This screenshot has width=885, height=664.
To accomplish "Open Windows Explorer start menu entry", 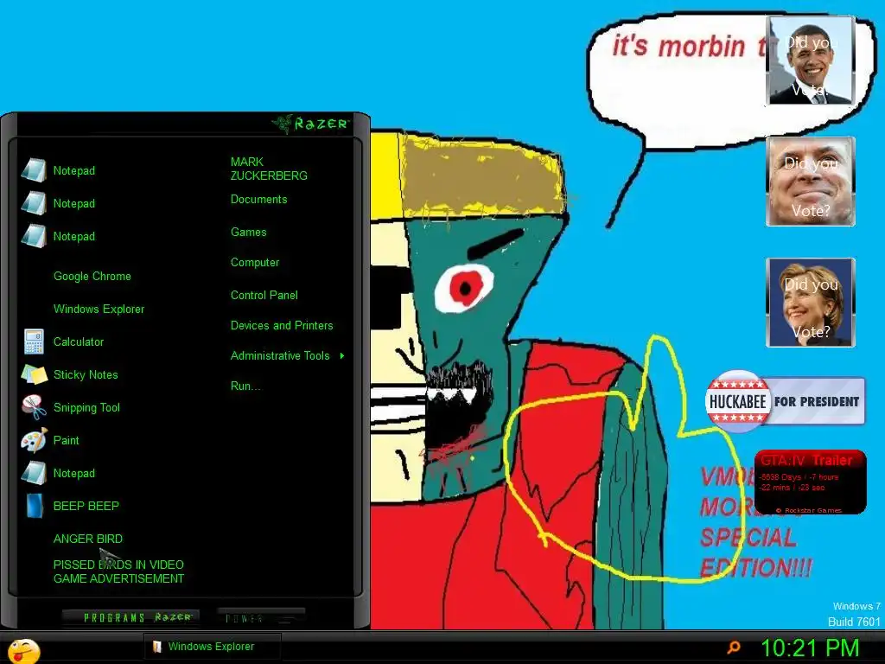I will (x=99, y=309).
